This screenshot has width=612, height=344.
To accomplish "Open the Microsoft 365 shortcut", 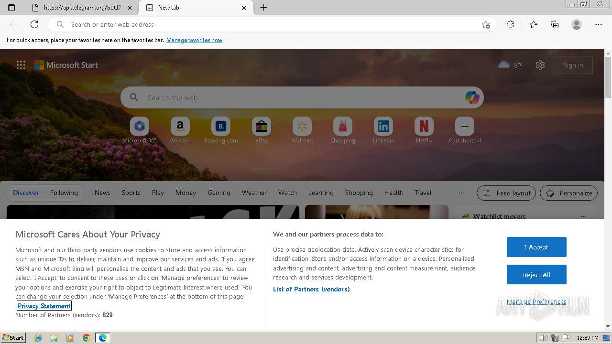I will click(x=140, y=130).
